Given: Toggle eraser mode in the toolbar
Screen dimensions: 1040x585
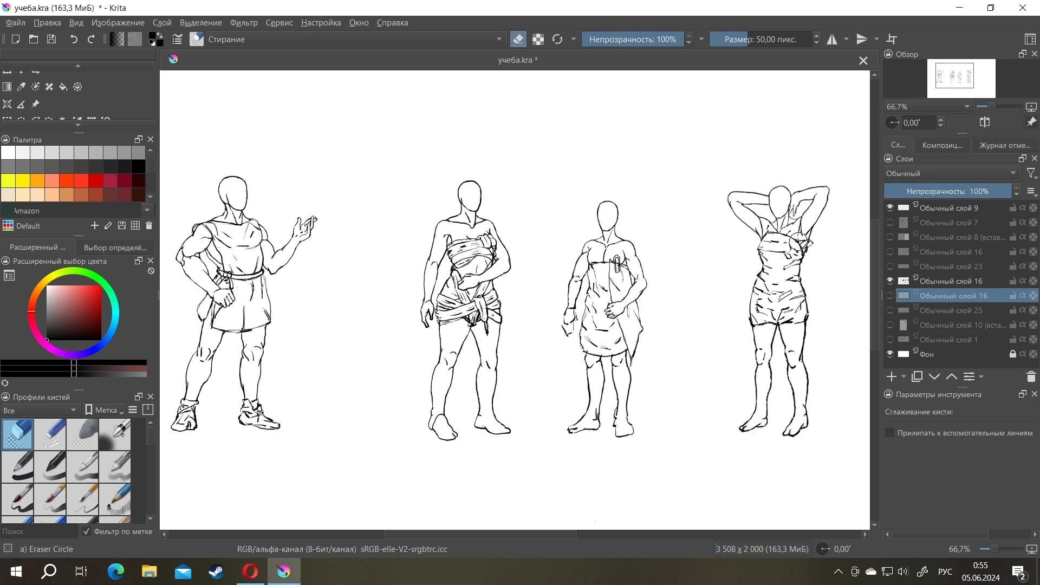Looking at the screenshot, I should tap(518, 39).
